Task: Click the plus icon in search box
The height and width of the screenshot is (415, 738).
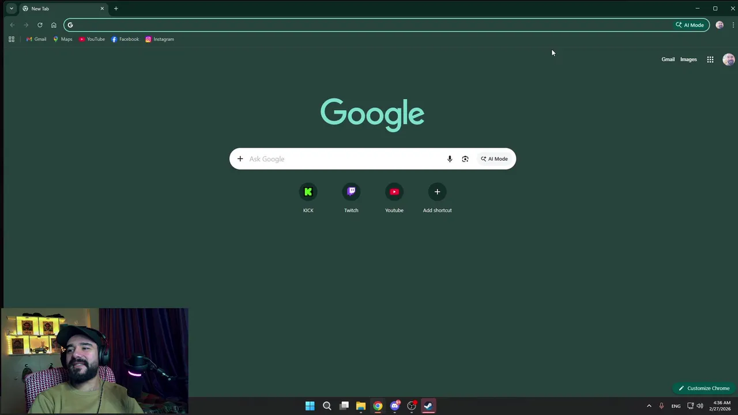Action: point(240,159)
